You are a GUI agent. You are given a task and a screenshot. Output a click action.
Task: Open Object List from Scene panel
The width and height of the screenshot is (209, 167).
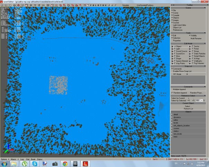177,28
